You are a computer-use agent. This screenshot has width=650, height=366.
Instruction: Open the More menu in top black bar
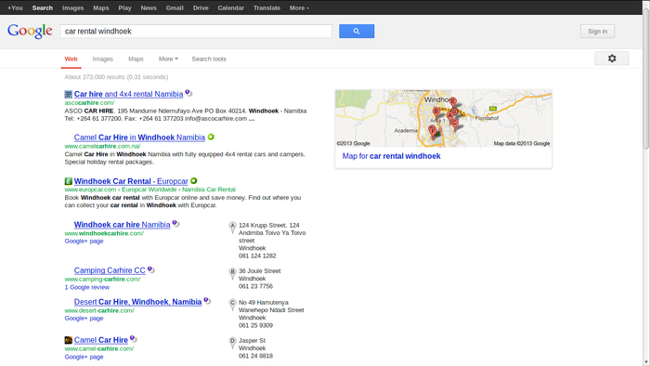pos(299,7)
